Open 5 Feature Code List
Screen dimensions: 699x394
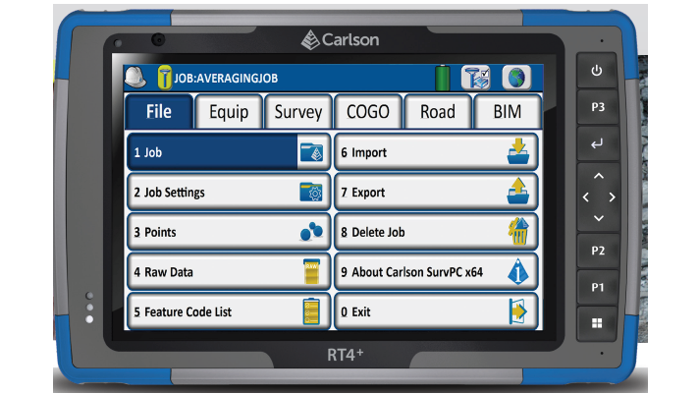pyautogui.click(x=229, y=311)
